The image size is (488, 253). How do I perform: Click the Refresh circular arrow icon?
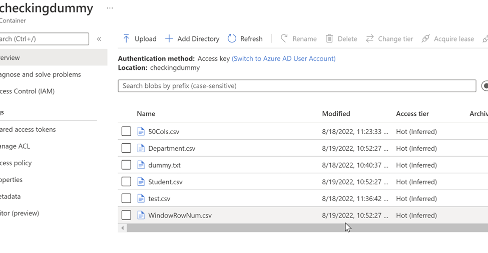pyautogui.click(x=232, y=38)
